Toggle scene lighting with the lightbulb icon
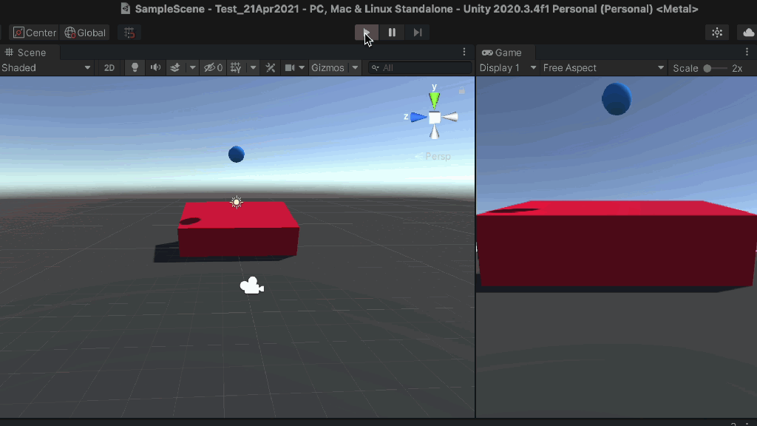757x426 pixels. click(x=135, y=67)
